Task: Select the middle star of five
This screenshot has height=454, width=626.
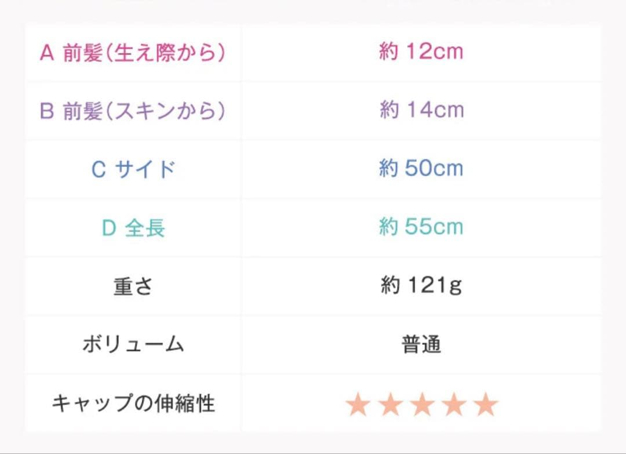Action: [x=422, y=405]
